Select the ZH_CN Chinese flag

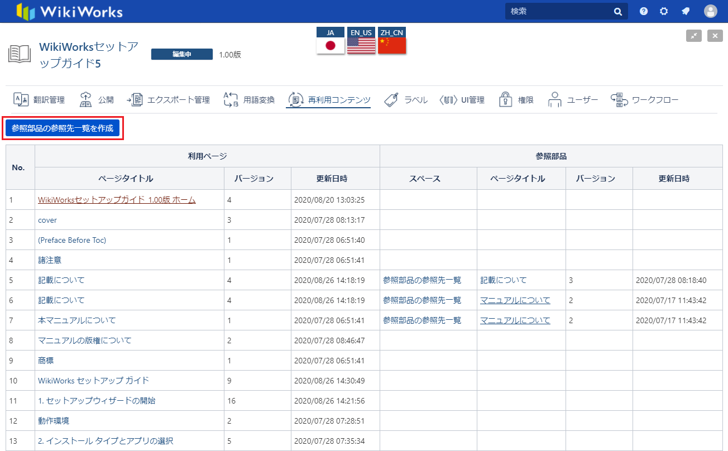tap(392, 45)
